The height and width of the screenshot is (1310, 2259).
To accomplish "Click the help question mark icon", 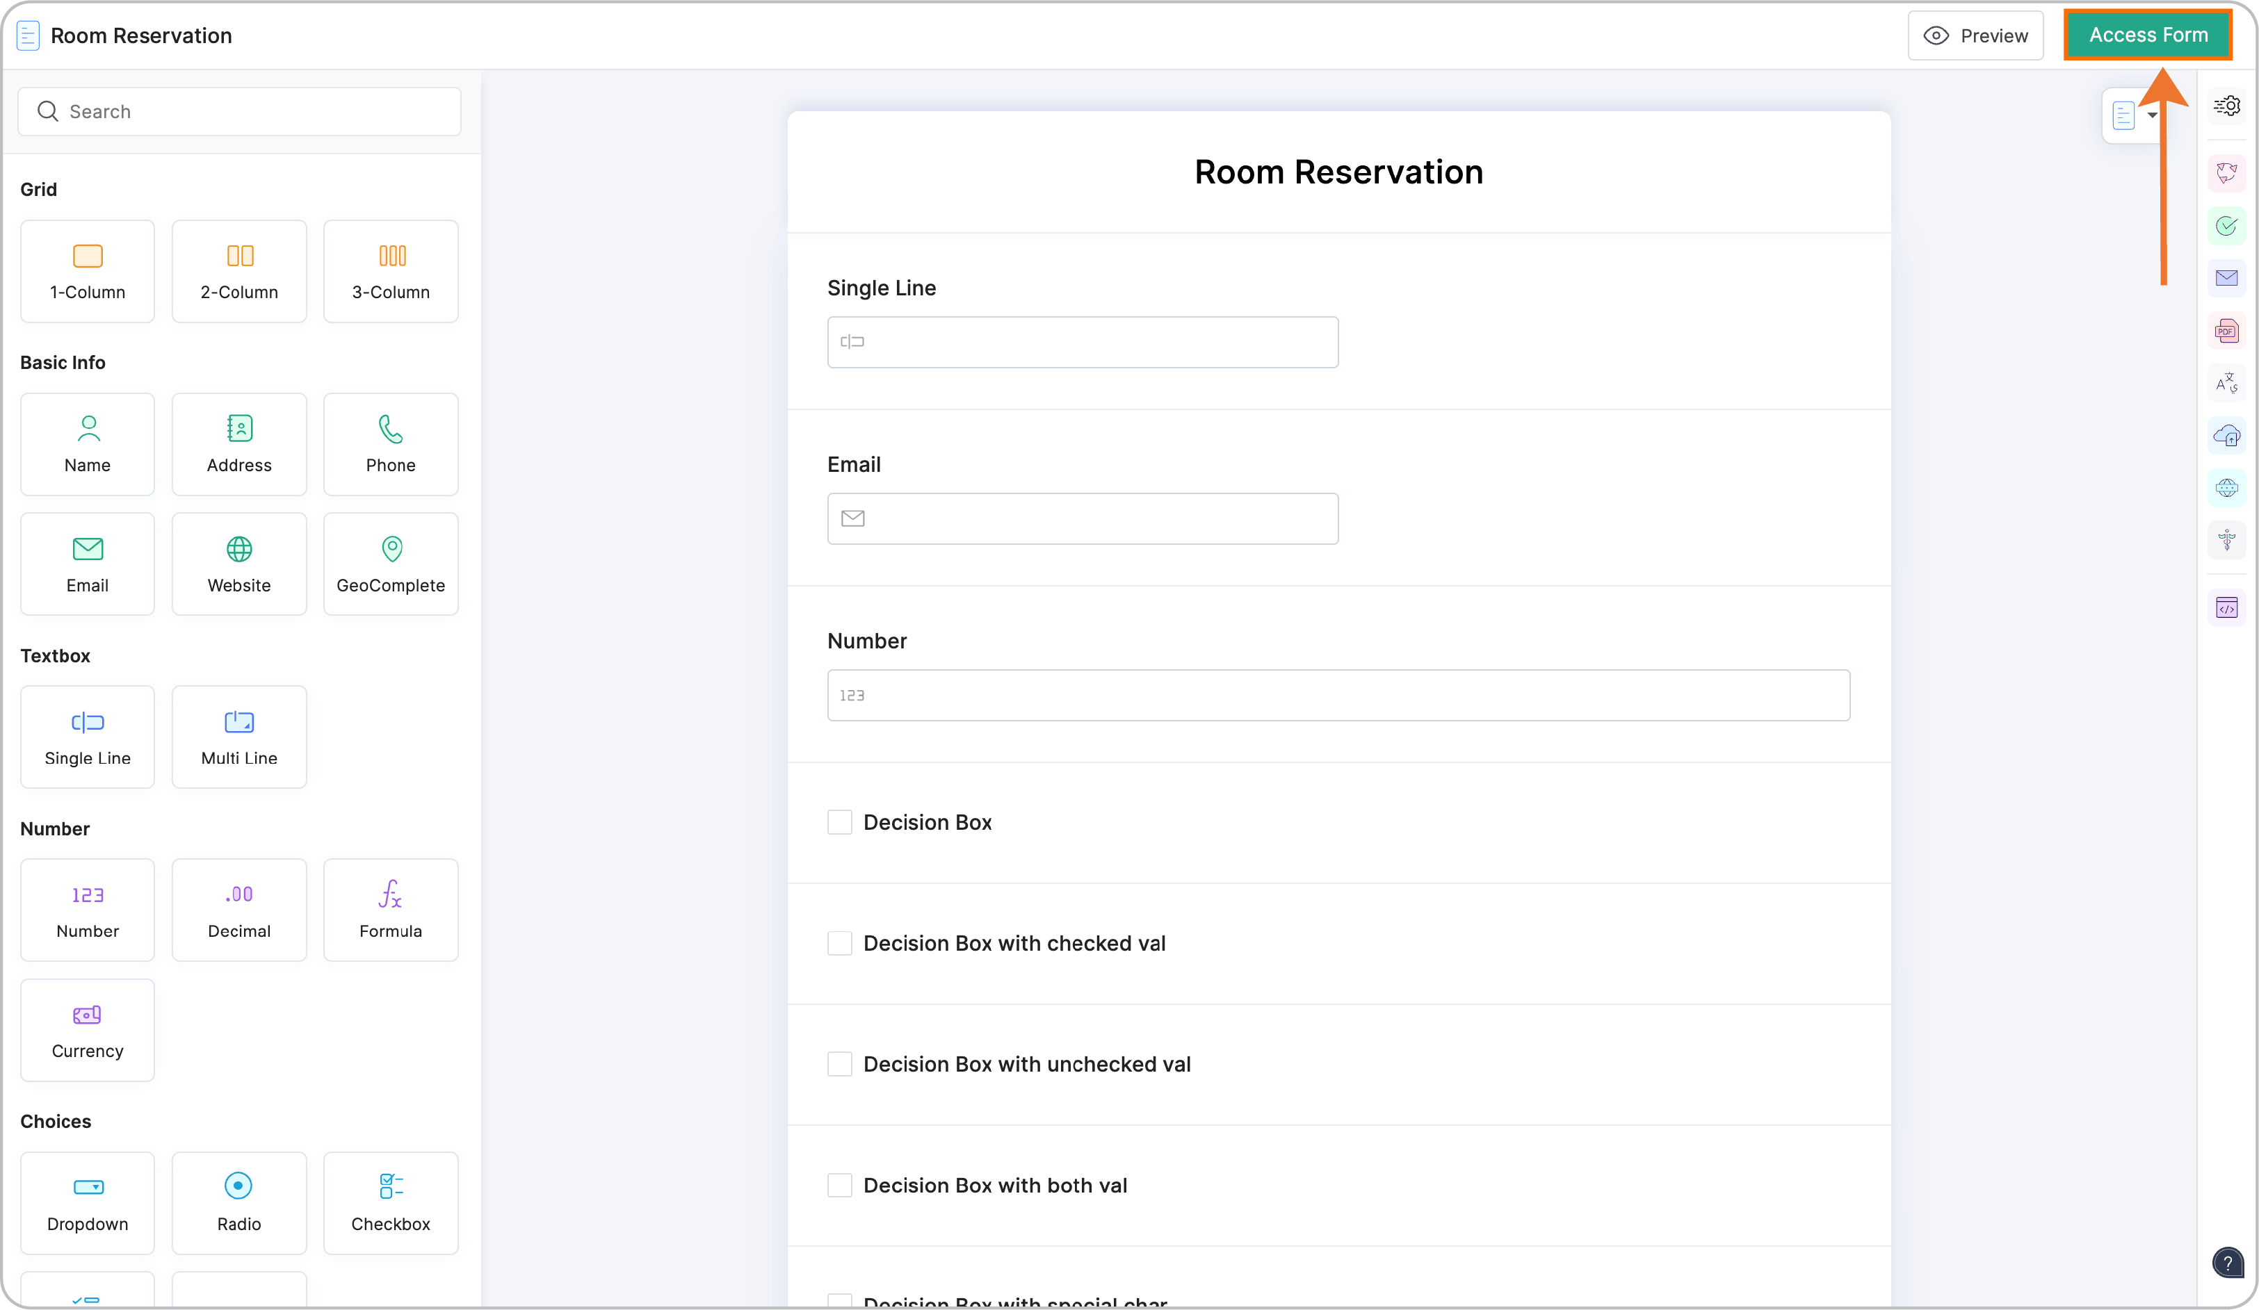I will click(2227, 1263).
